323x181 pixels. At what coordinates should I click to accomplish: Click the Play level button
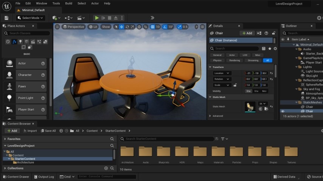[97, 18]
